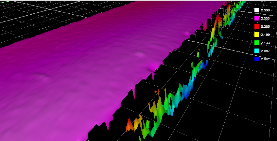Select the magenta 2.330 legend swatch
Screen dimensions: 277x141
257,19
